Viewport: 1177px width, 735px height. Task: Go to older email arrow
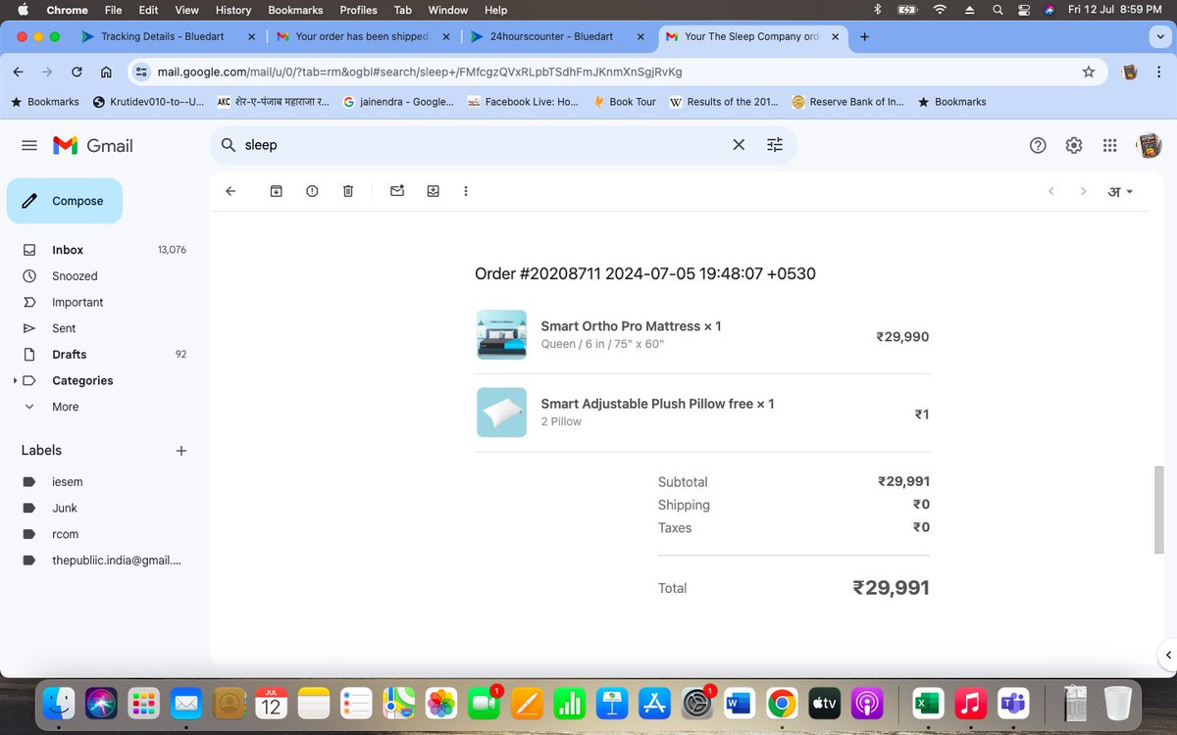click(1083, 191)
